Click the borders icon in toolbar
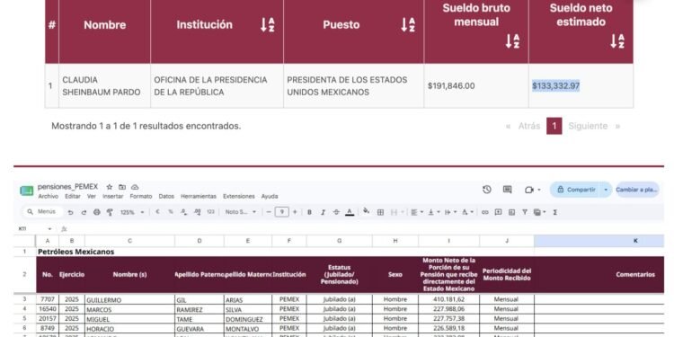 (380, 212)
